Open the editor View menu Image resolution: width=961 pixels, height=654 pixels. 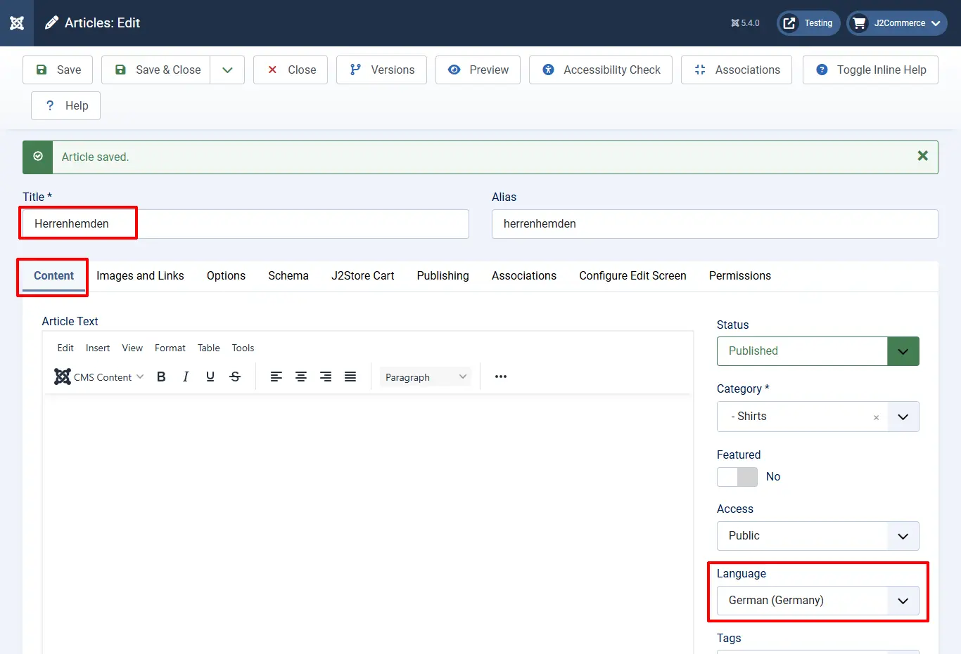pyautogui.click(x=132, y=348)
